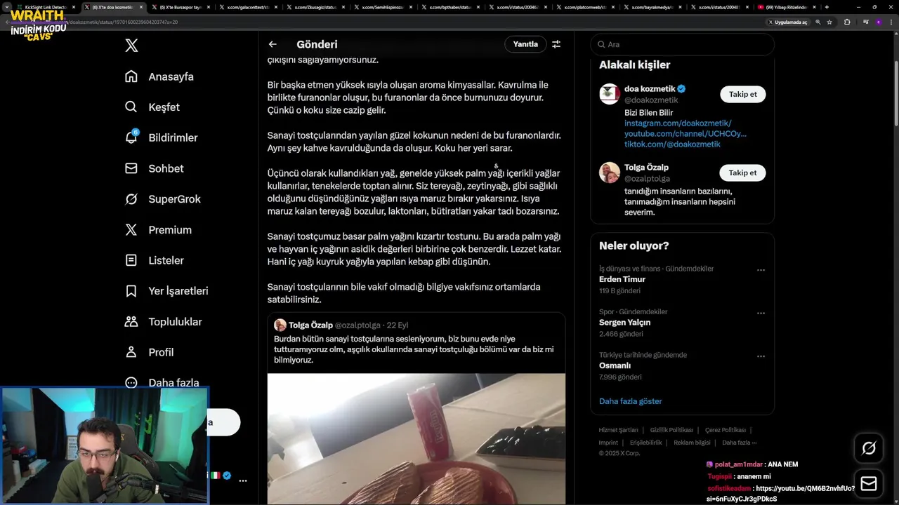Expand the footer Daha fazla menu

740,443
